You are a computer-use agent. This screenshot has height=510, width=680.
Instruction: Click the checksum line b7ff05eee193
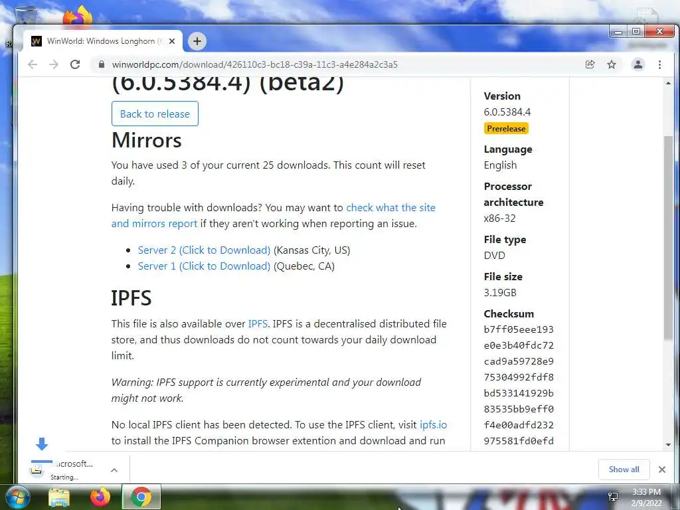pyautogui.click(x=519, y=329)
